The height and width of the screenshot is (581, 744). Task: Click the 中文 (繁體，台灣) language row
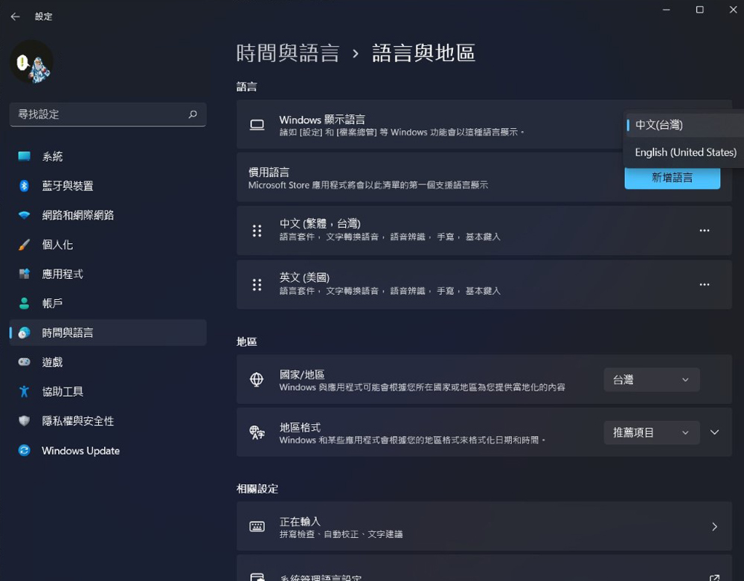pos(484,231)
